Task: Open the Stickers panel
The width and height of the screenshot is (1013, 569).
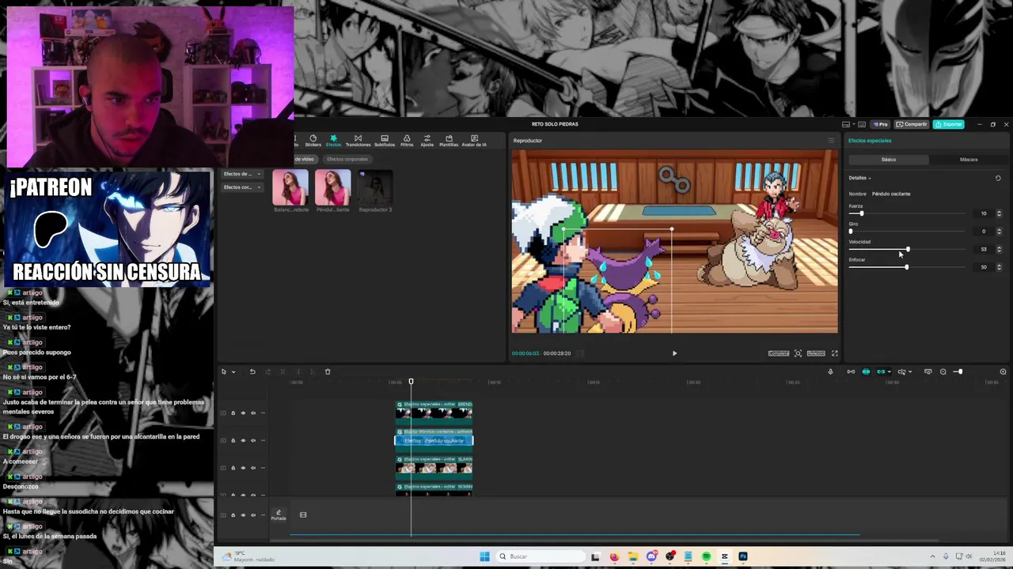Action: [313, 141]
